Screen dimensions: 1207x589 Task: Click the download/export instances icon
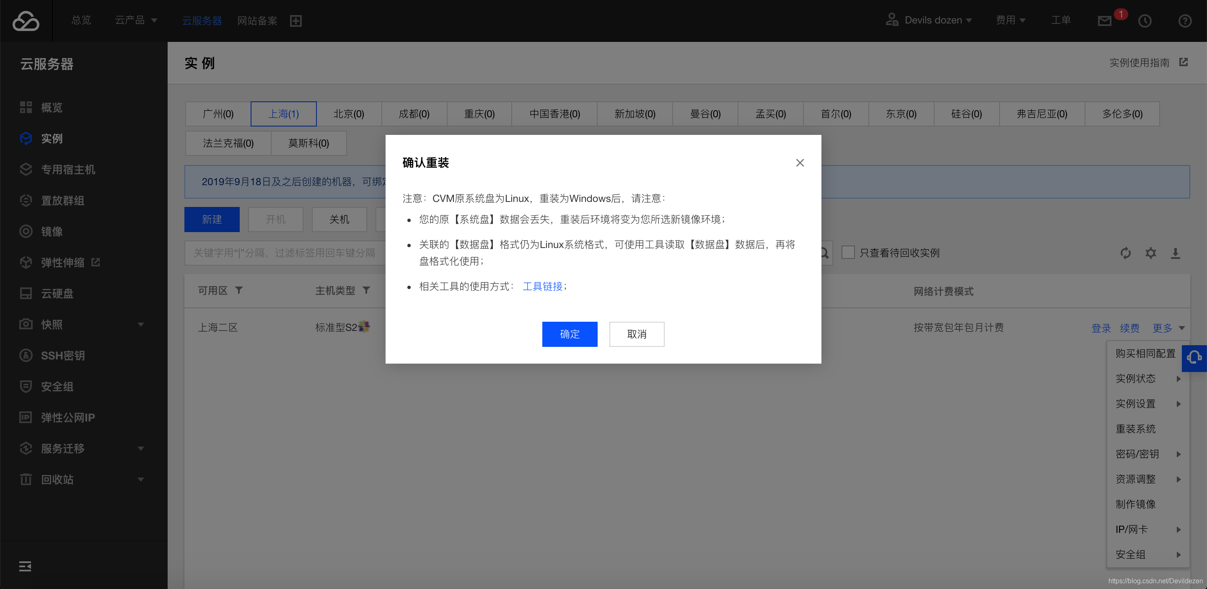[1176, 253]
